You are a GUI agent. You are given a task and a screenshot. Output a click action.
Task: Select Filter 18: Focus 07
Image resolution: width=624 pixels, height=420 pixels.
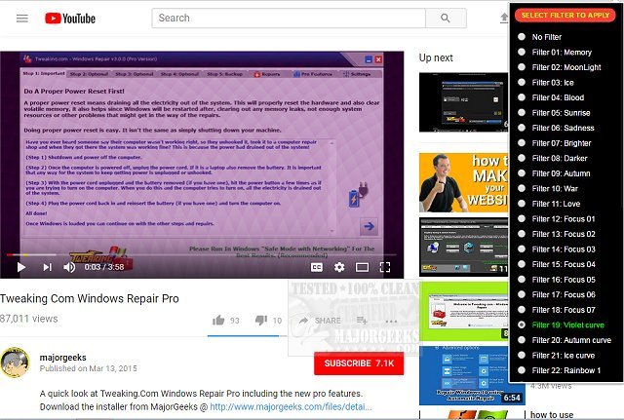coord(557,310)
